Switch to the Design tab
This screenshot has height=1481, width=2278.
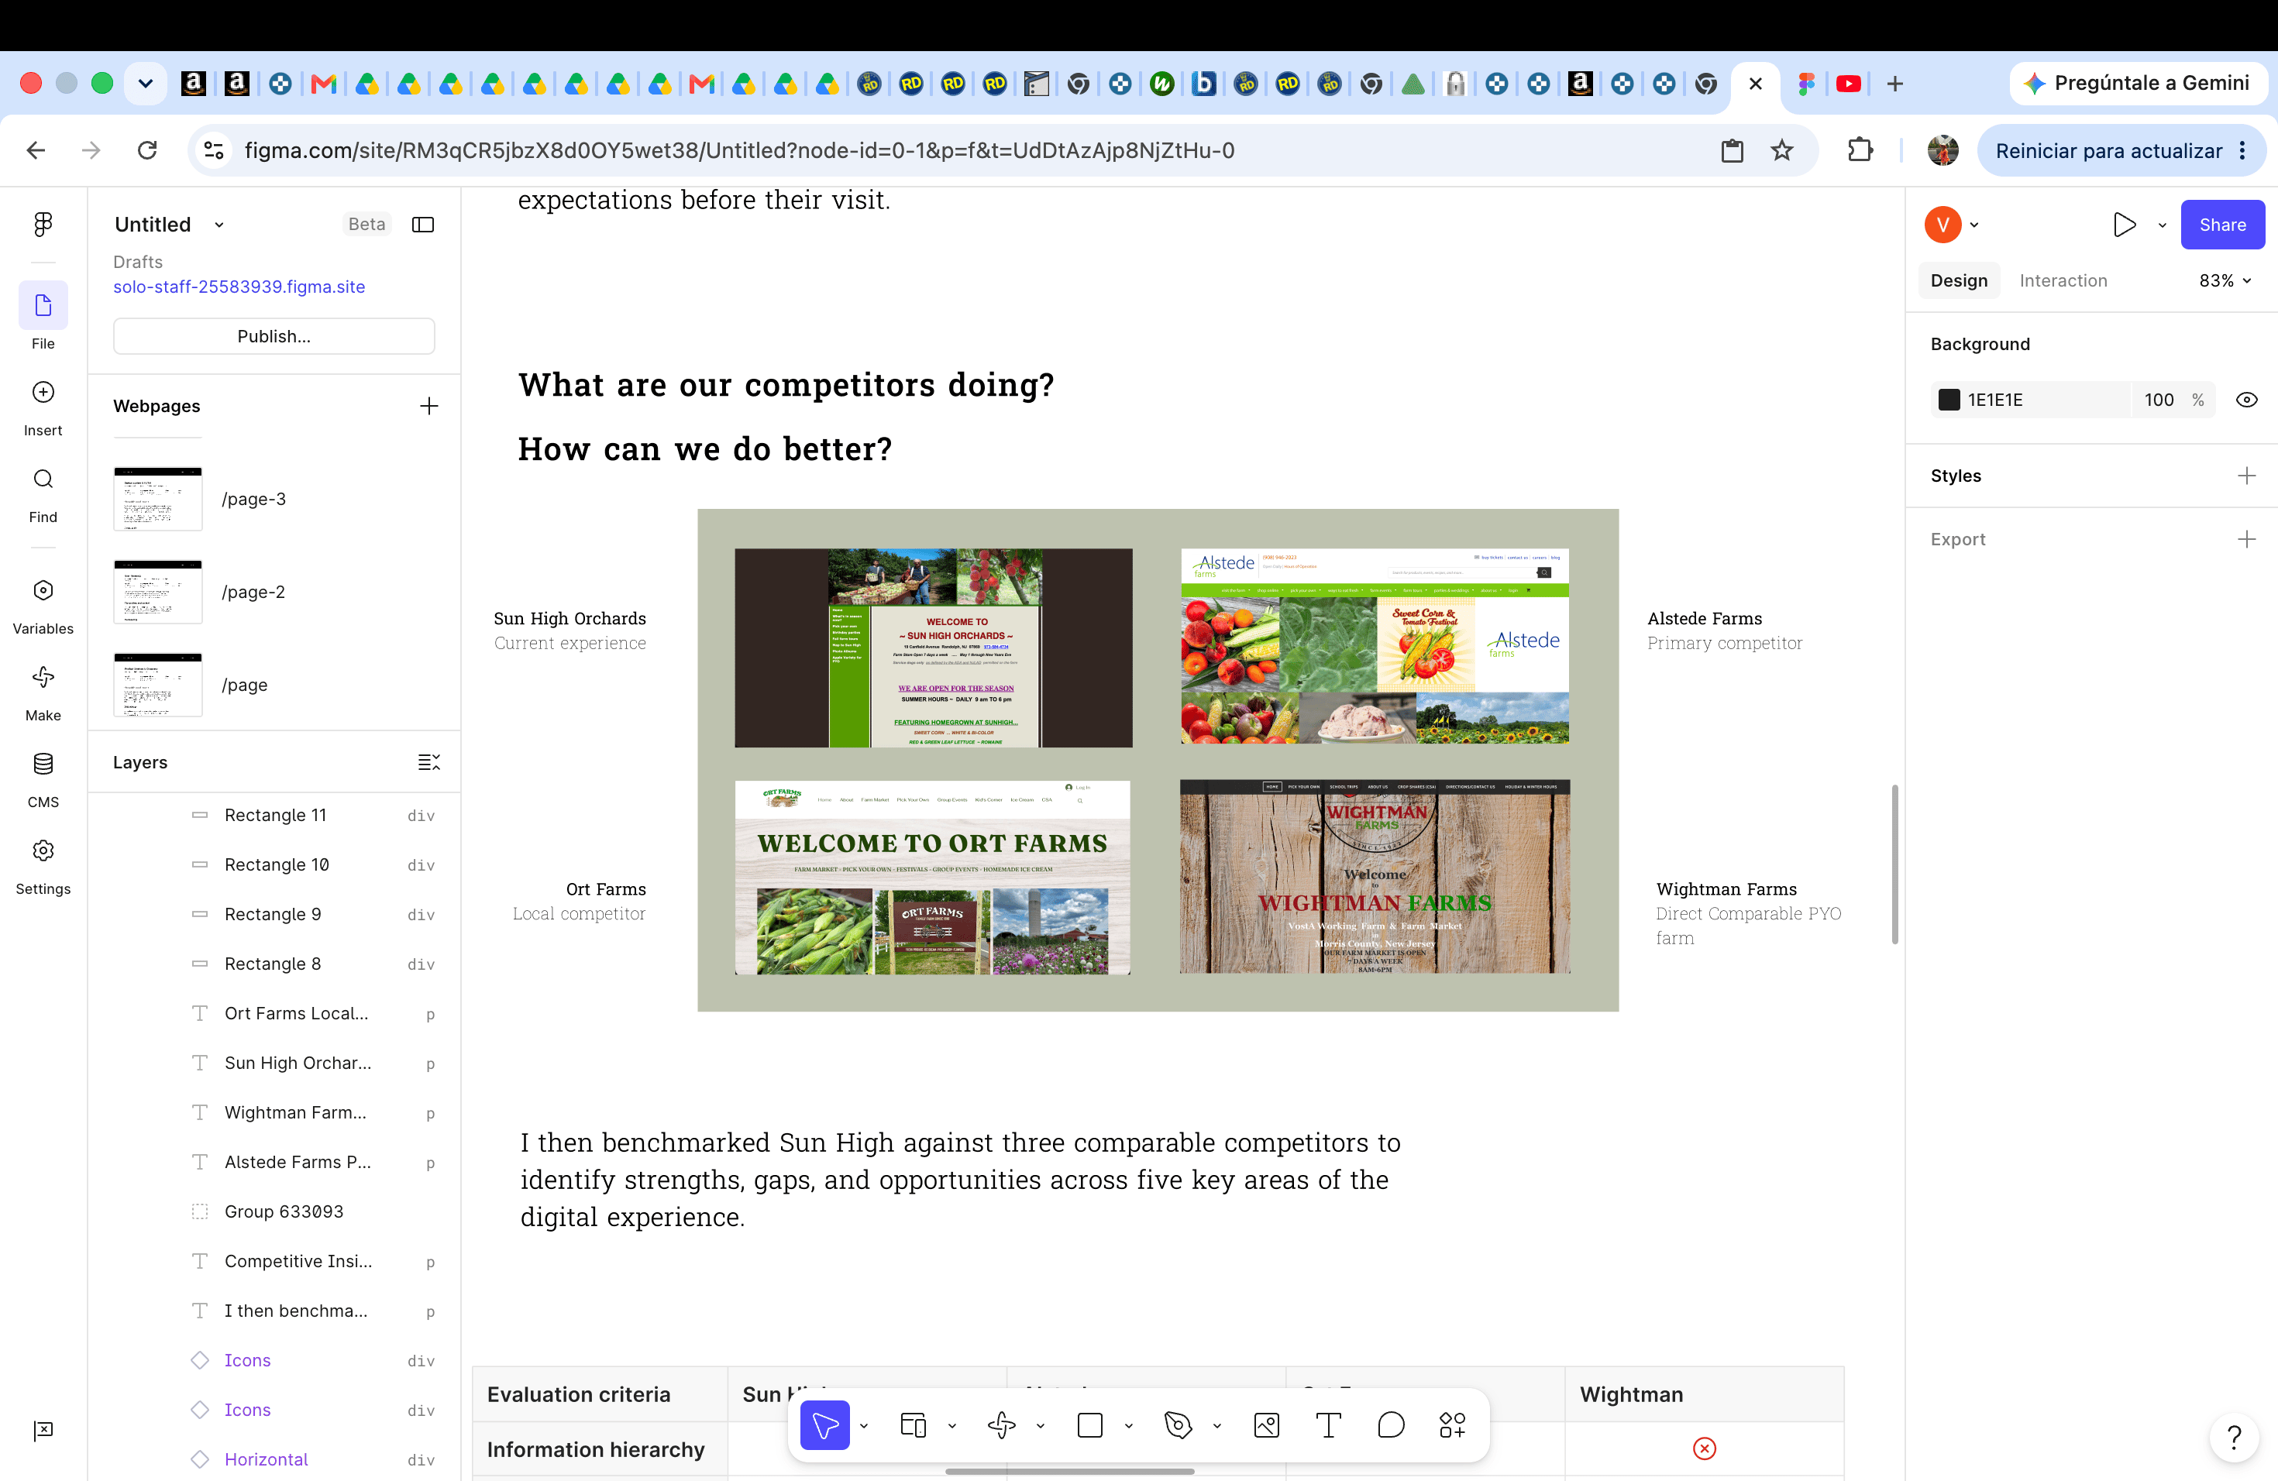click(1958, 280)
